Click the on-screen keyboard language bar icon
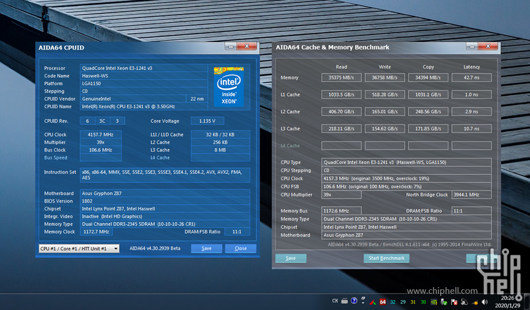 (x=344, y=301)
